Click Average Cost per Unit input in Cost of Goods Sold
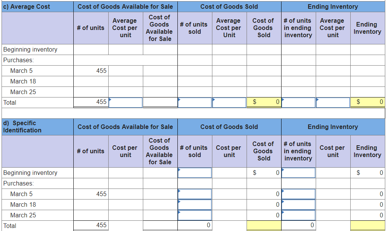Screen dimensions: 386x231 tap(229, 102)
